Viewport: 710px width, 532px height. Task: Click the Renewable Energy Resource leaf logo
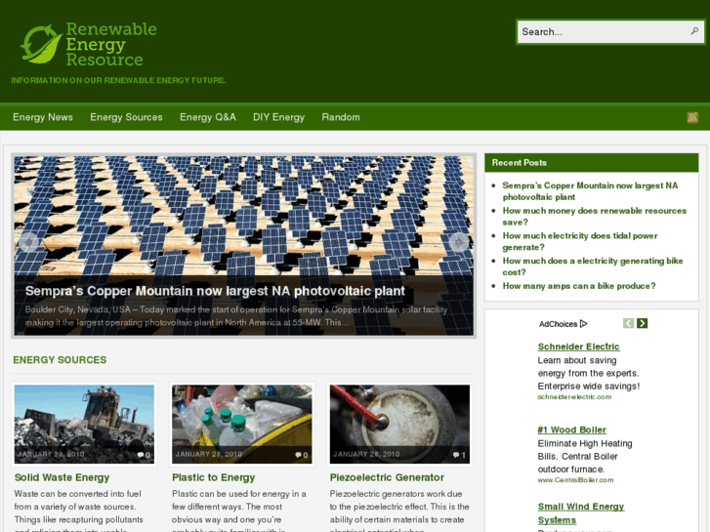click(x=41, y=44)
